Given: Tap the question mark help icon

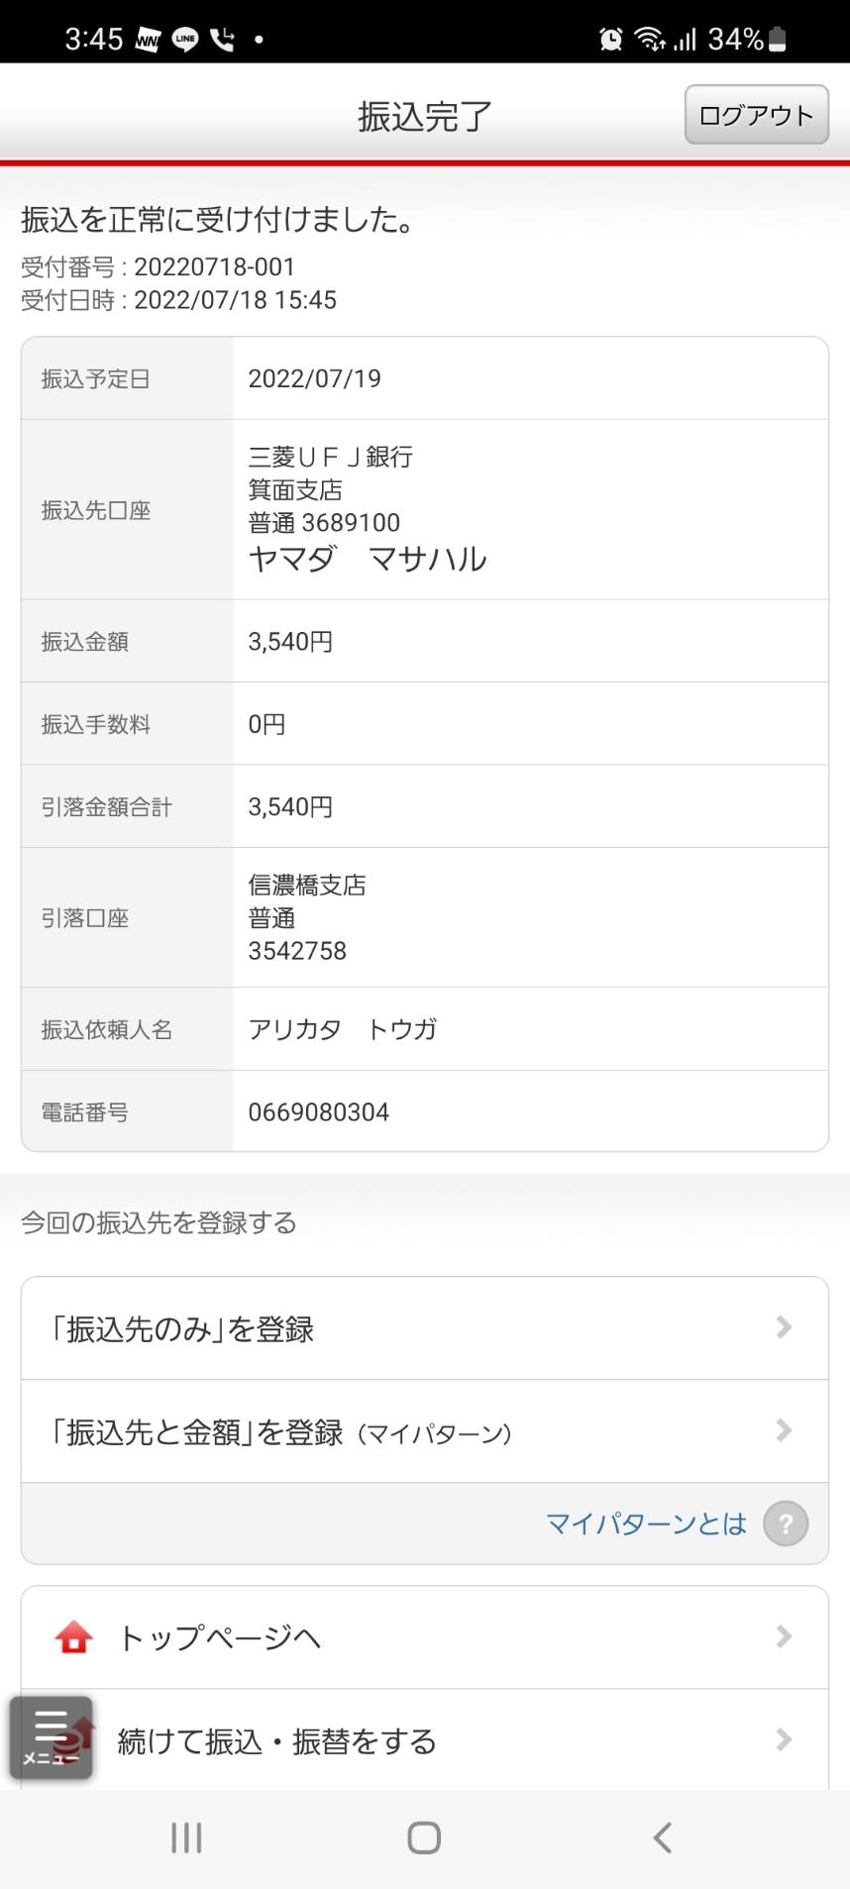Looking at the screenshot, I should [x=786, y=1523].
